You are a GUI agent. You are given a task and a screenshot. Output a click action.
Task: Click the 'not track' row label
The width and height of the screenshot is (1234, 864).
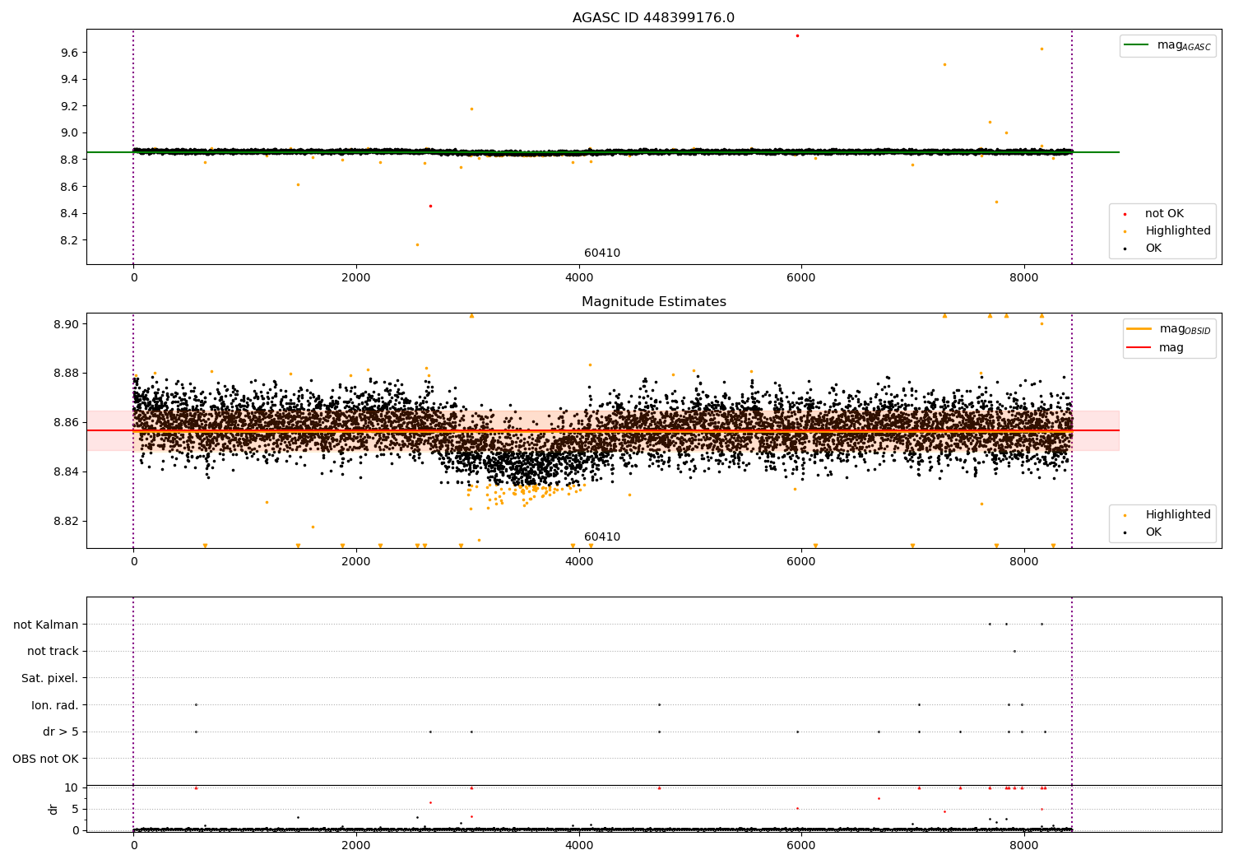pos(53,651)
